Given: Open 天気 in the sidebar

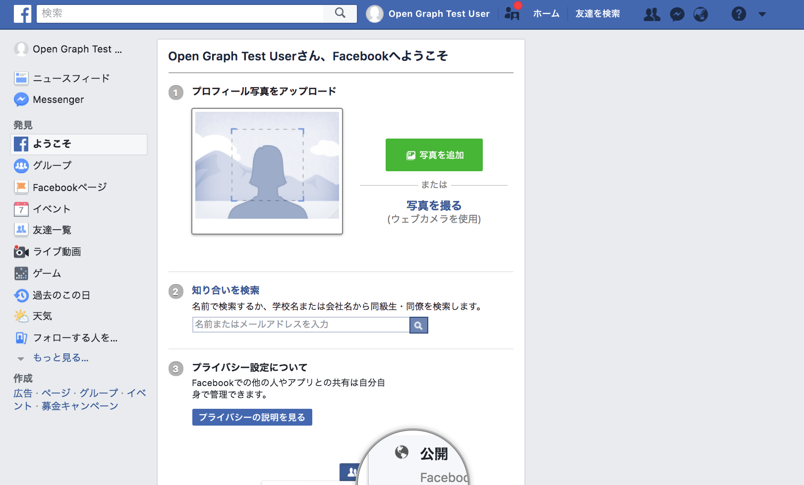Looking at the screenshot, I should [42, 316].
